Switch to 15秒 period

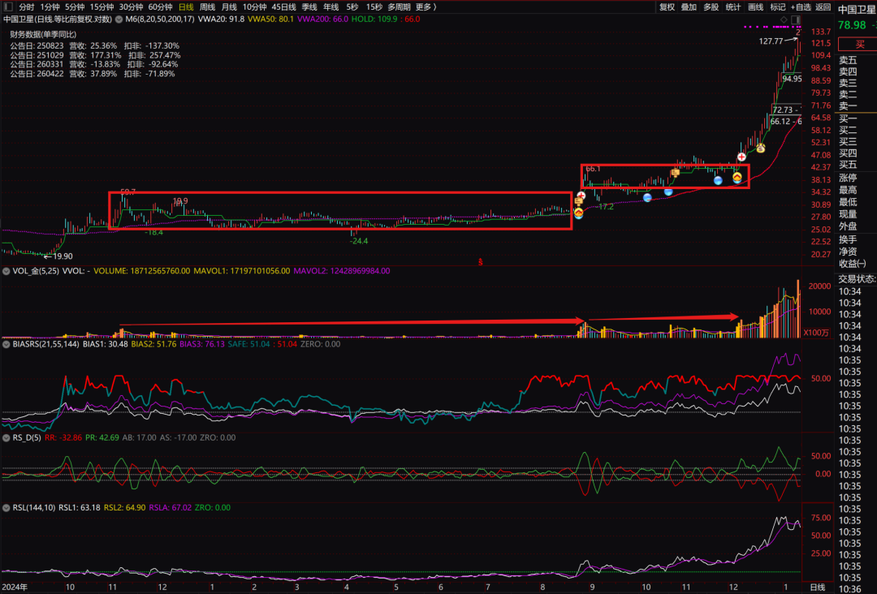pyautogui.click(x=374, y=7)
